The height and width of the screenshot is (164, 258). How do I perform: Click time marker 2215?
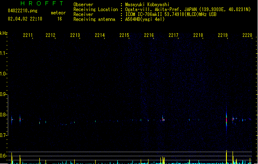click(124, 35)
